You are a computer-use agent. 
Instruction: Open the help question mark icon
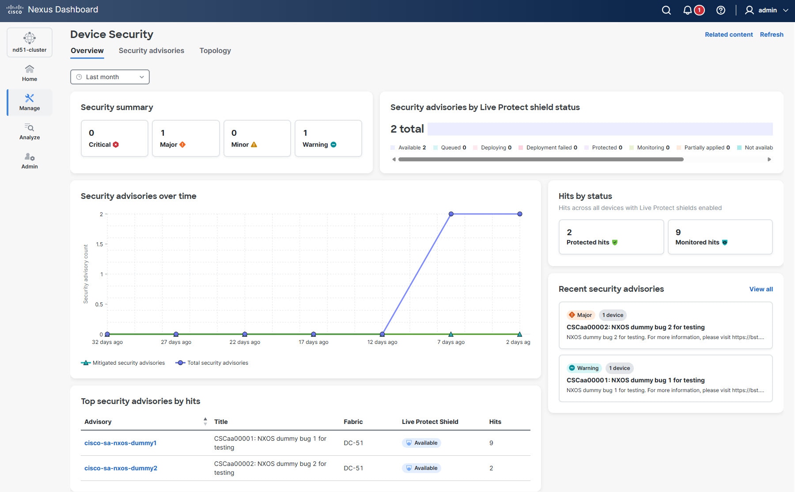coord(721,10)
